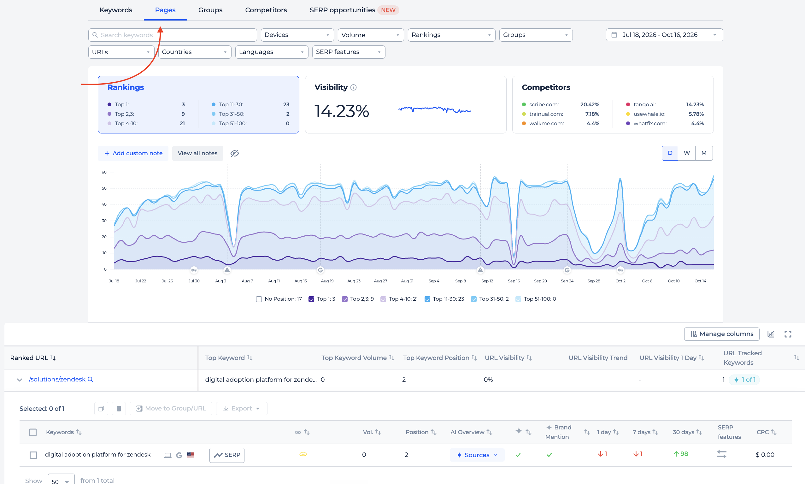The width and height of the screenshot is (805, 484).
Task: Click the desktop device icon in keyword row
Action: 167,455
